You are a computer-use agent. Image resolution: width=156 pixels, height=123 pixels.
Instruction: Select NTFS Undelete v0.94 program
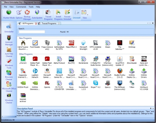pyautogui.click(x=95, y=45)
